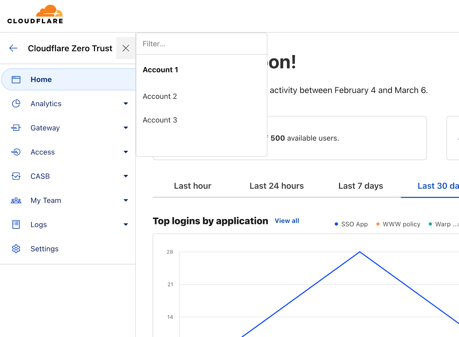Close the account selector with X
The width and height of the screenshot is (459, 337).
tap(126, 48)
